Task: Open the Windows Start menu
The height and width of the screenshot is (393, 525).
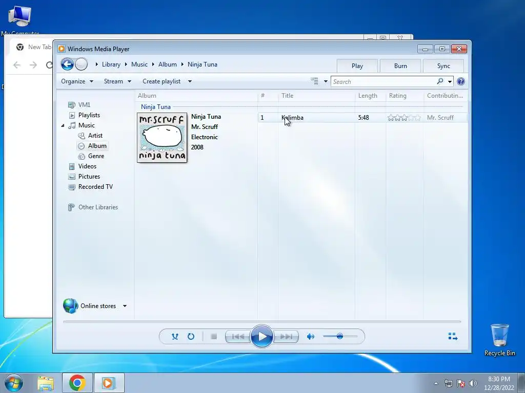Action: 14,383
